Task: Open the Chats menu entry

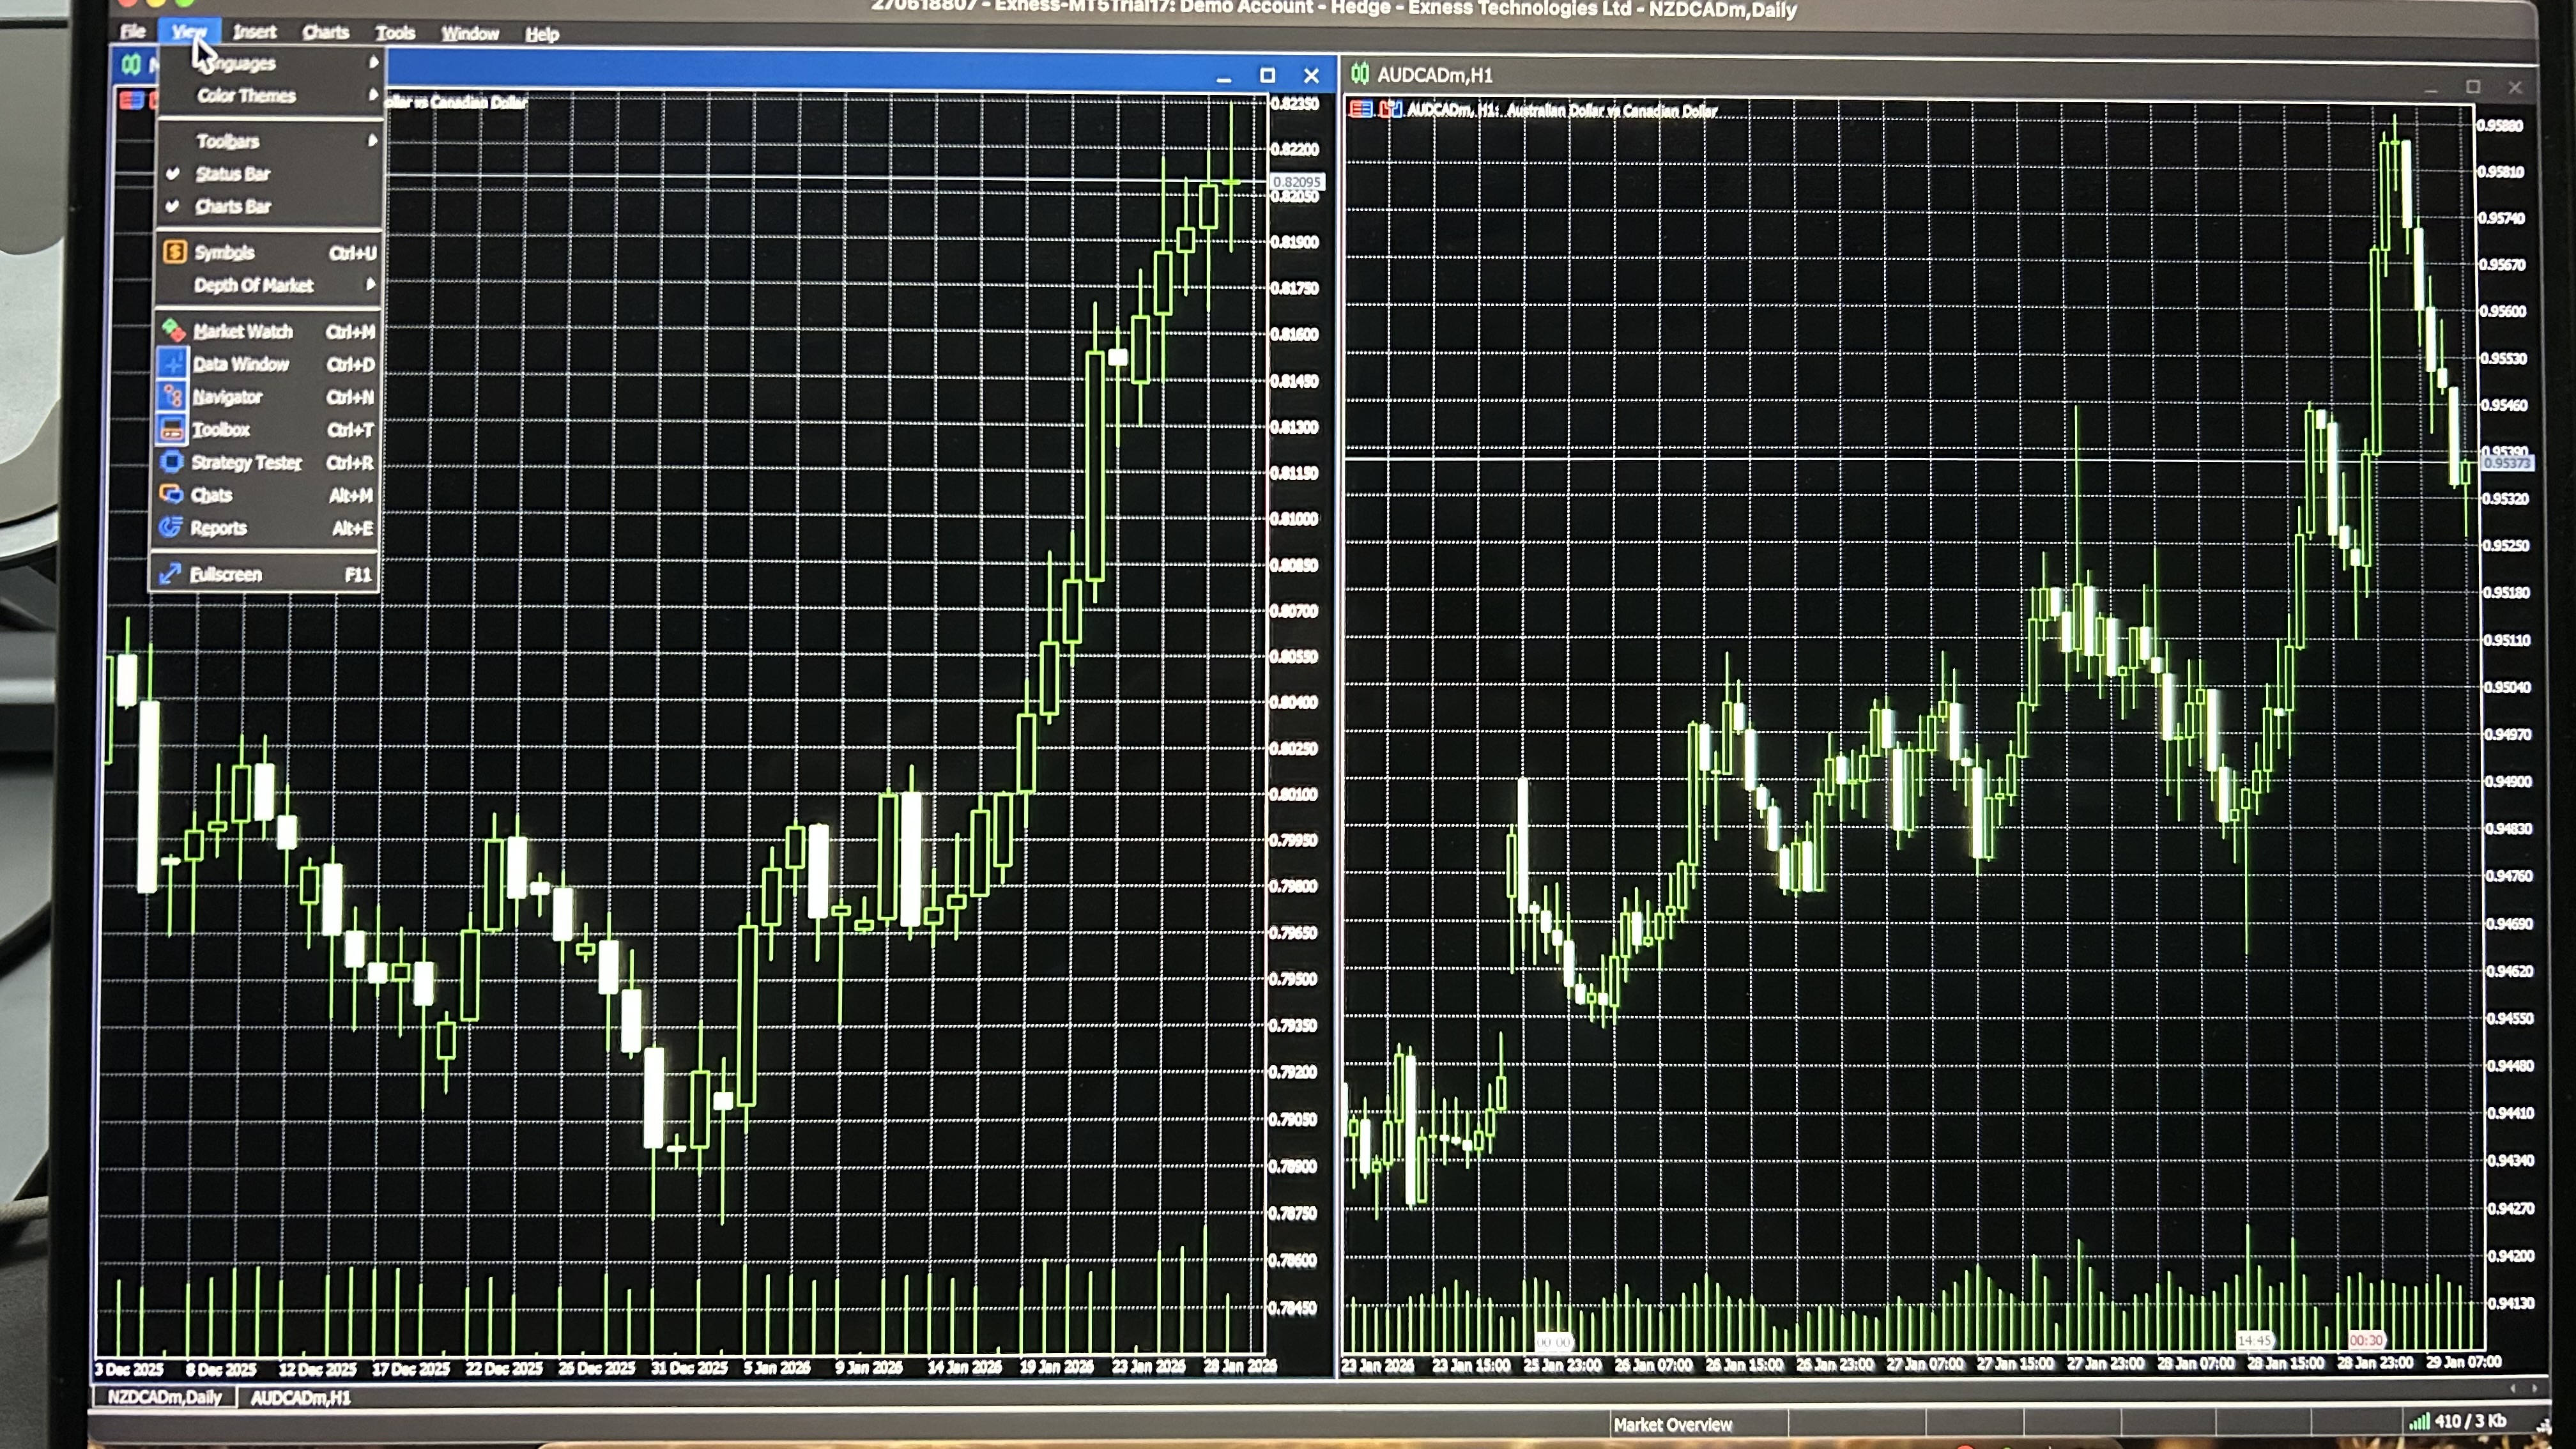Action: [211, 495]
